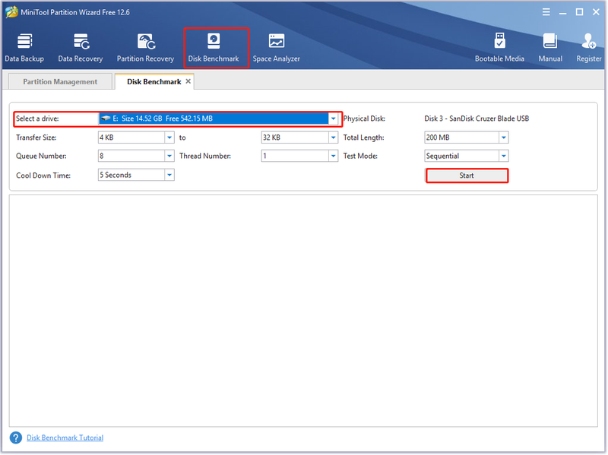This screenshot has width=608, height=455.
Task: Click the Disk 3 SanDisk Cruzer Blade text
Action: click(x=477, y=118)
